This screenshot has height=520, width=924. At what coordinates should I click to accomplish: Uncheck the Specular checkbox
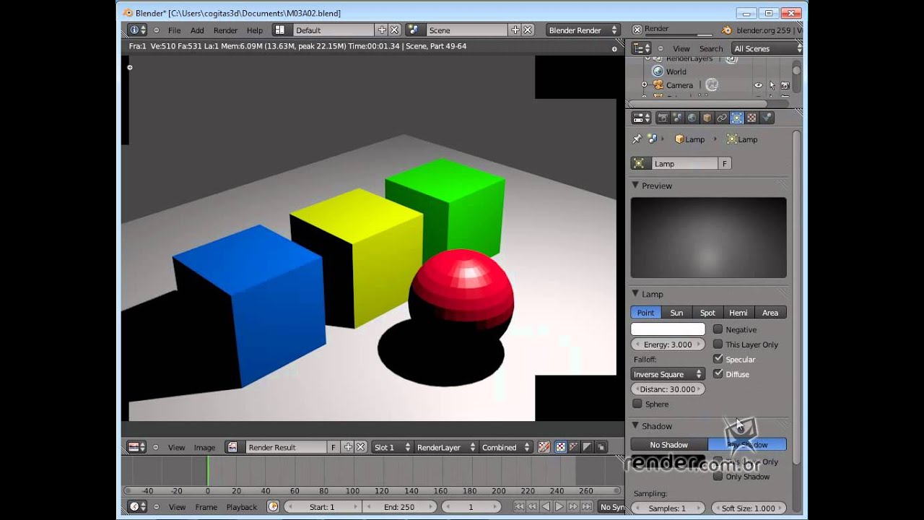tap(718, 359)
